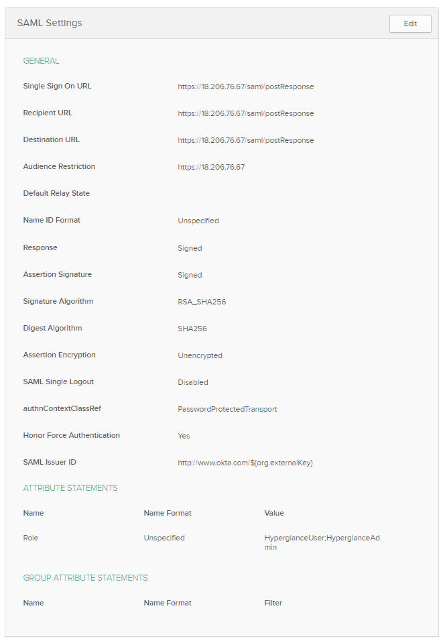Select the RSA_SHA256 signature algorithm value
447x641 pixels.
tap(202, 302)
